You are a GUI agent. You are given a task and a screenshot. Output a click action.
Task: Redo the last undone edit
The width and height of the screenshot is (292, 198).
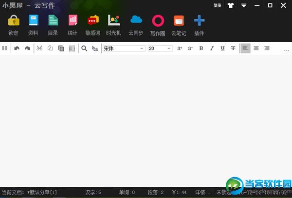click(x=28, y=49)
